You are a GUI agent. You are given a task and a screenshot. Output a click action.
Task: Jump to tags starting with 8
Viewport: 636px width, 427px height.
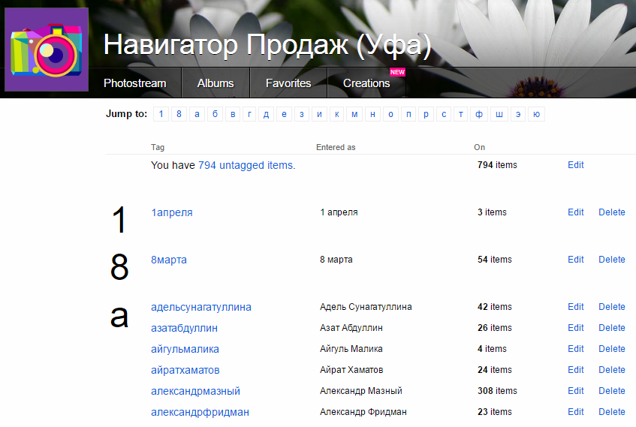pos(179,114)
